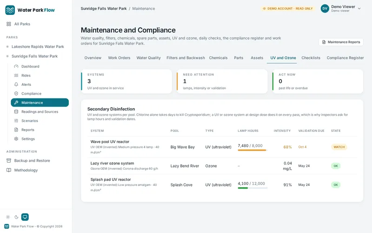This screenshot has width=372, height=233.
Task: Click the Wave pool lamp hours progress bar
Action: [x=252, y=150]
